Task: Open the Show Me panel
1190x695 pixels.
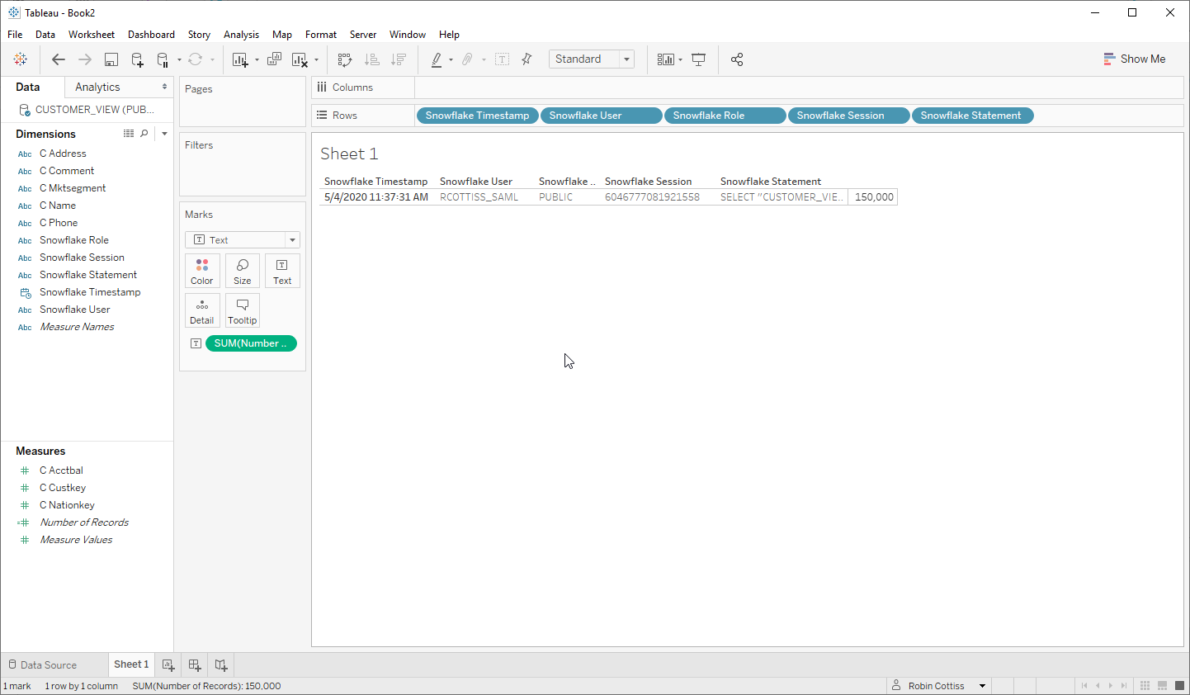Action: [x=1134, y=59]
